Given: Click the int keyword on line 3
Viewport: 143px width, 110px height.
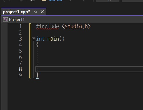Looking at the screenshot, I should (x=40, y=39).
